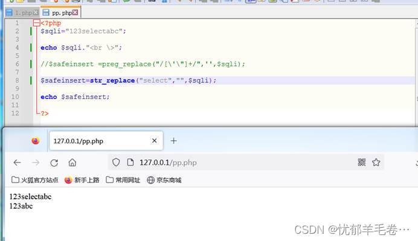Close the pp.php editor tab
Screen dimensions: 418x241
pyautogui.click(x=75, y=12)
